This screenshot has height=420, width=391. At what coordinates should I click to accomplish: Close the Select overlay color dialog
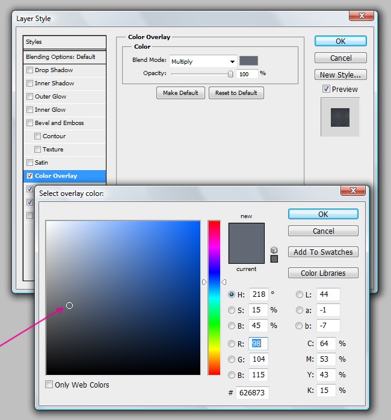(353, 190)
